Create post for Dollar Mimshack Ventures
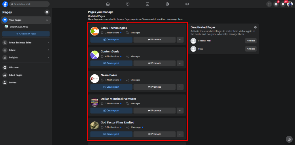The width and height of the screenshot is (295, 145). pos(111,110)
